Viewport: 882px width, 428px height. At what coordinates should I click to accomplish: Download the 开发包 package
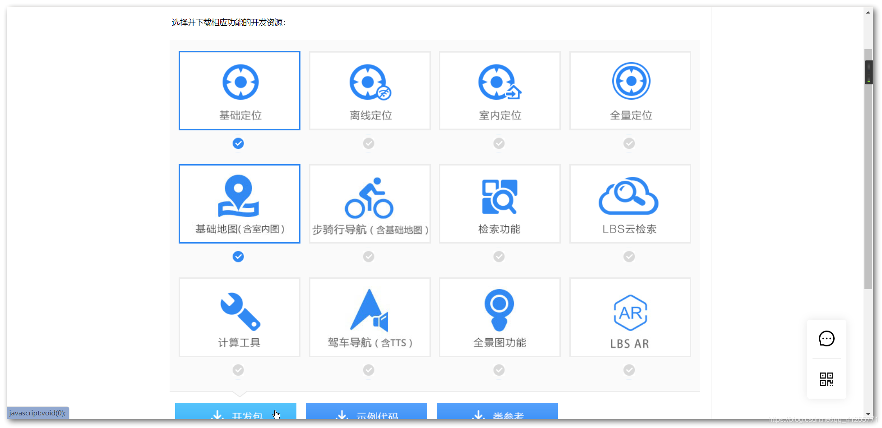click(x=236, y=411)
